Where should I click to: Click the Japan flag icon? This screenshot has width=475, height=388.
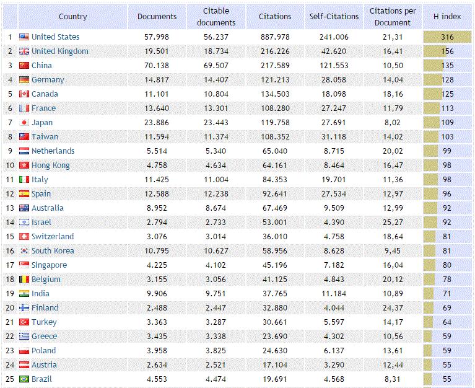[x=24, y=123]
